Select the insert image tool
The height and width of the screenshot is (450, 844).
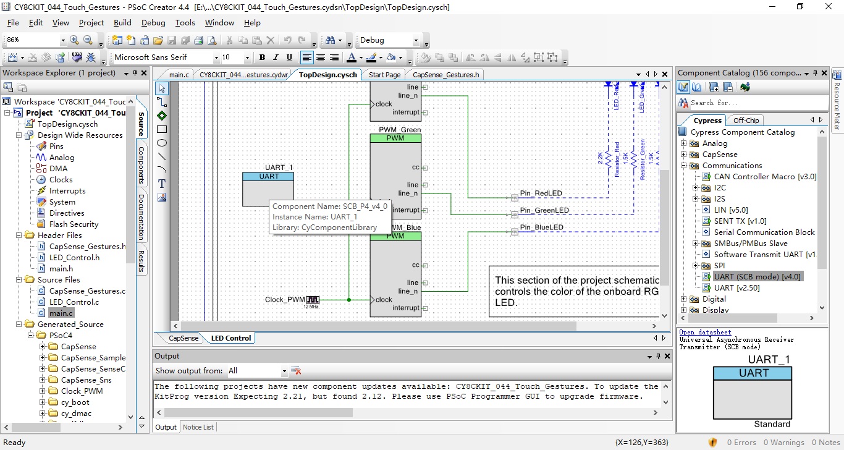pyautogui.click(x=162, y=197)
